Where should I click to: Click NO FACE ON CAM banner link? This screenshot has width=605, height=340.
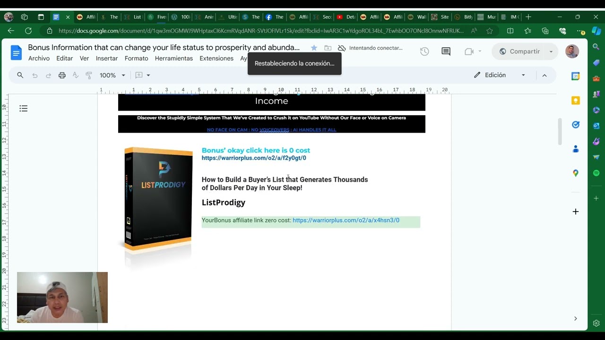(271, 130)
